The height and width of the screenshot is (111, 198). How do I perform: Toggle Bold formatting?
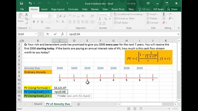[34, 22]
